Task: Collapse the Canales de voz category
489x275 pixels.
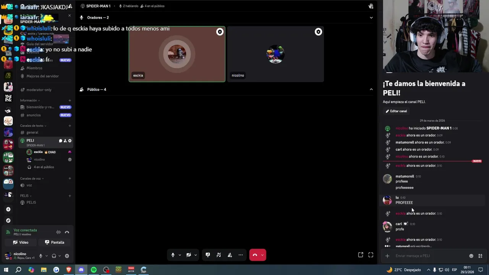Action: (32, 178)
